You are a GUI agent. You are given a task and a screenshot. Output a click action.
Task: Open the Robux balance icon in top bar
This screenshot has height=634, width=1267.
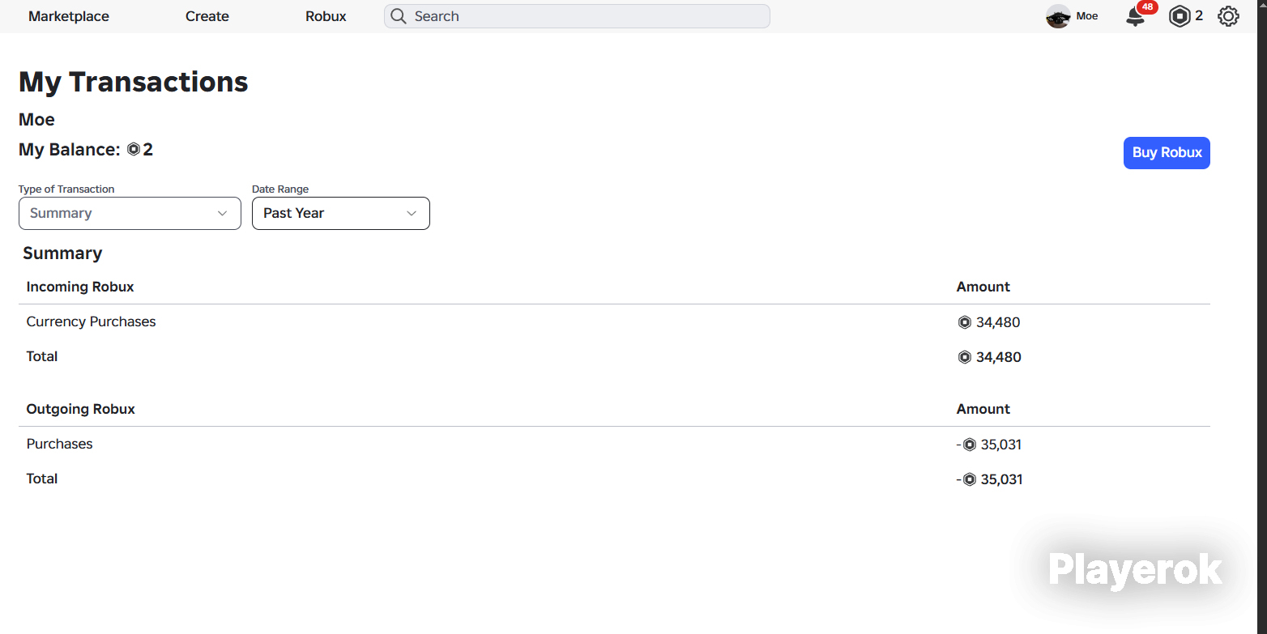pos(1180,16)
